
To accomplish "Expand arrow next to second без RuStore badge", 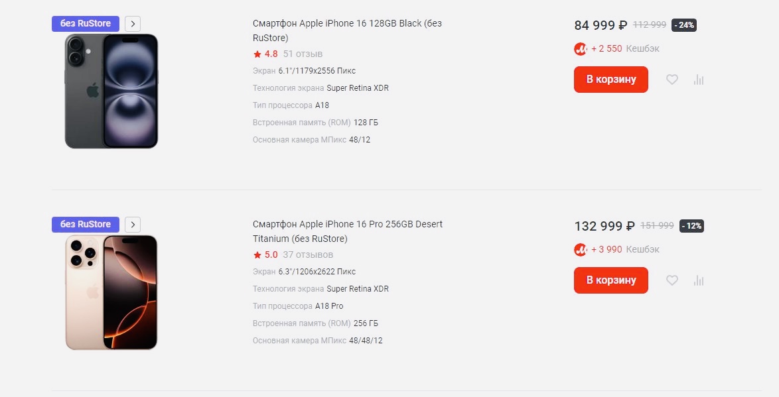I will (133, 225).
